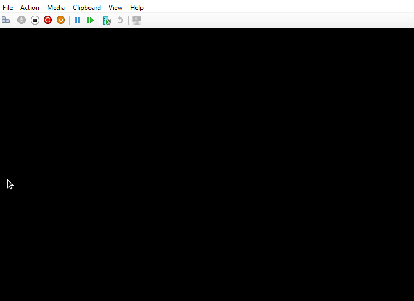Click the top-right corner of the VM display
414x301 pixels.
(x=410, y=32)
